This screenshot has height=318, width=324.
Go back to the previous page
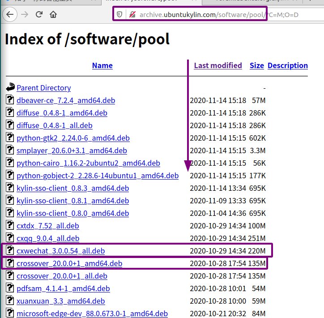tap(10, 14)
